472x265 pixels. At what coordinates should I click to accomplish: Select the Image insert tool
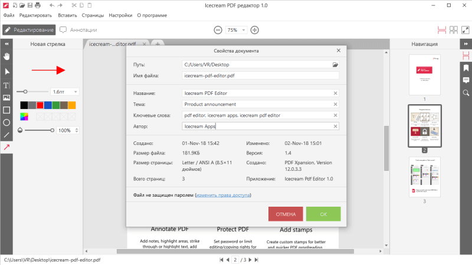[x=6, y=98]
